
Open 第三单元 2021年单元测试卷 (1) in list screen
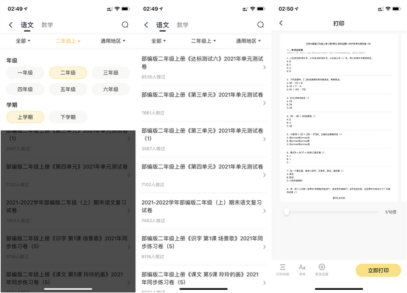coord(203,139)
